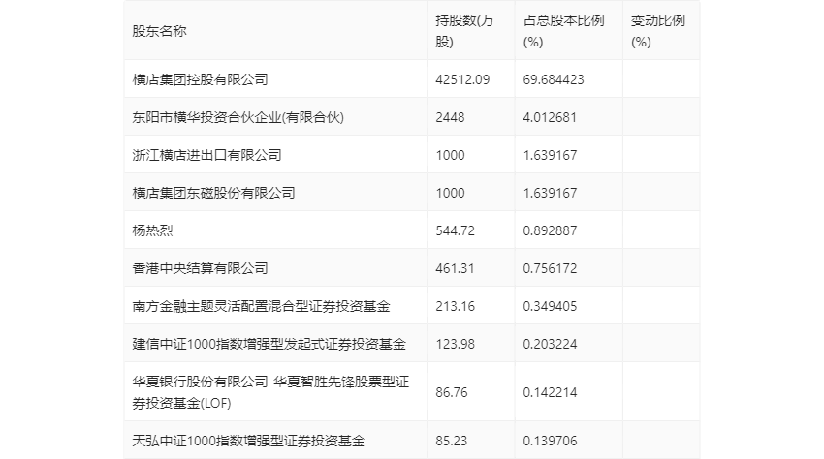824x459 pixels.
Task: Click the 股东名称 column header
Action: (159, 31)
